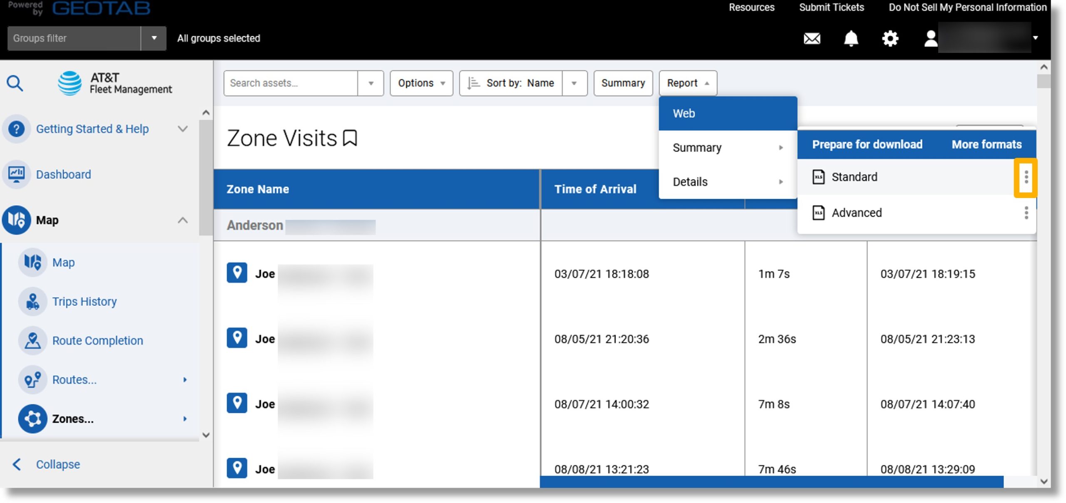Click the user profile icon

coord(930,39)
